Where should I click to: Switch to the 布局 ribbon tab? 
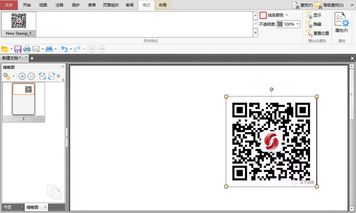click(163, 5)
